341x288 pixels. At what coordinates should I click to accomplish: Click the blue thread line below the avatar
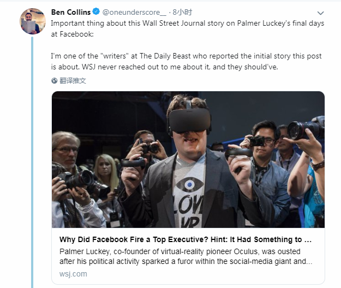pyautogui.click(x=32, y=164)
